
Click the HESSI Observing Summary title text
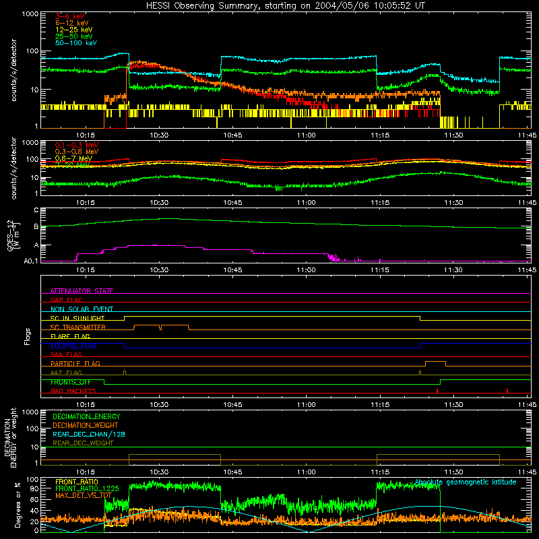[x=285, y=6]
